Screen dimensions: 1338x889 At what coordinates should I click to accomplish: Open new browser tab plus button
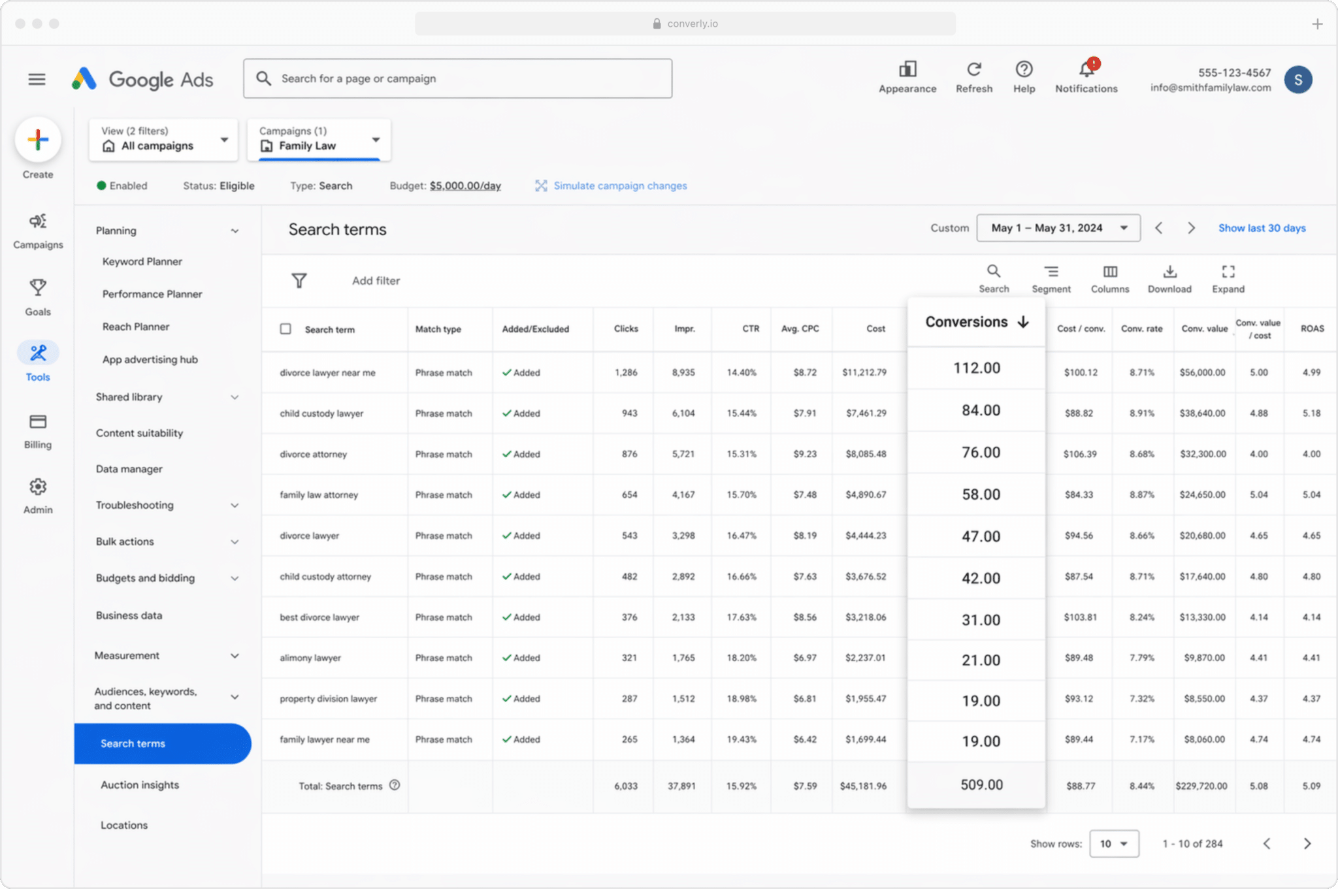pyautogui.click(x=1317, y=24)
